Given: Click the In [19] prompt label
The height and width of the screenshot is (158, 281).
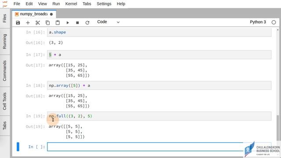Looking at the screenshot, I should point(35,116).
